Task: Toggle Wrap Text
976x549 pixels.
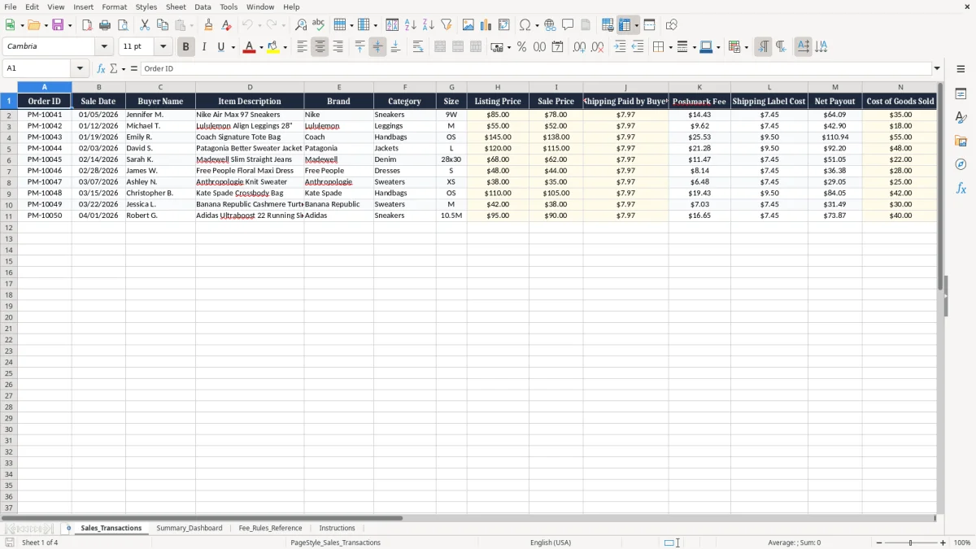Action: click(418, 47)
